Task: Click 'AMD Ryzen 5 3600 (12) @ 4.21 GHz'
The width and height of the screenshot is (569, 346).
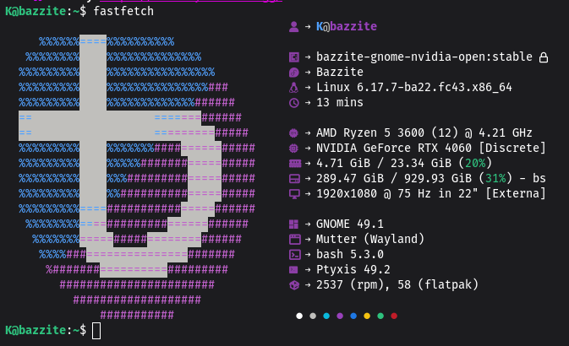Action: pyautogui.click(x=424, y=133)
